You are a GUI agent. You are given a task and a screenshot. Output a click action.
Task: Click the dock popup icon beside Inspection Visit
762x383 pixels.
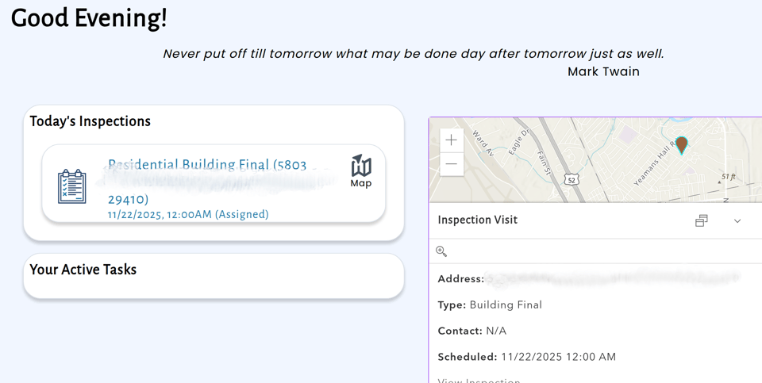click(x=701, y=221)
